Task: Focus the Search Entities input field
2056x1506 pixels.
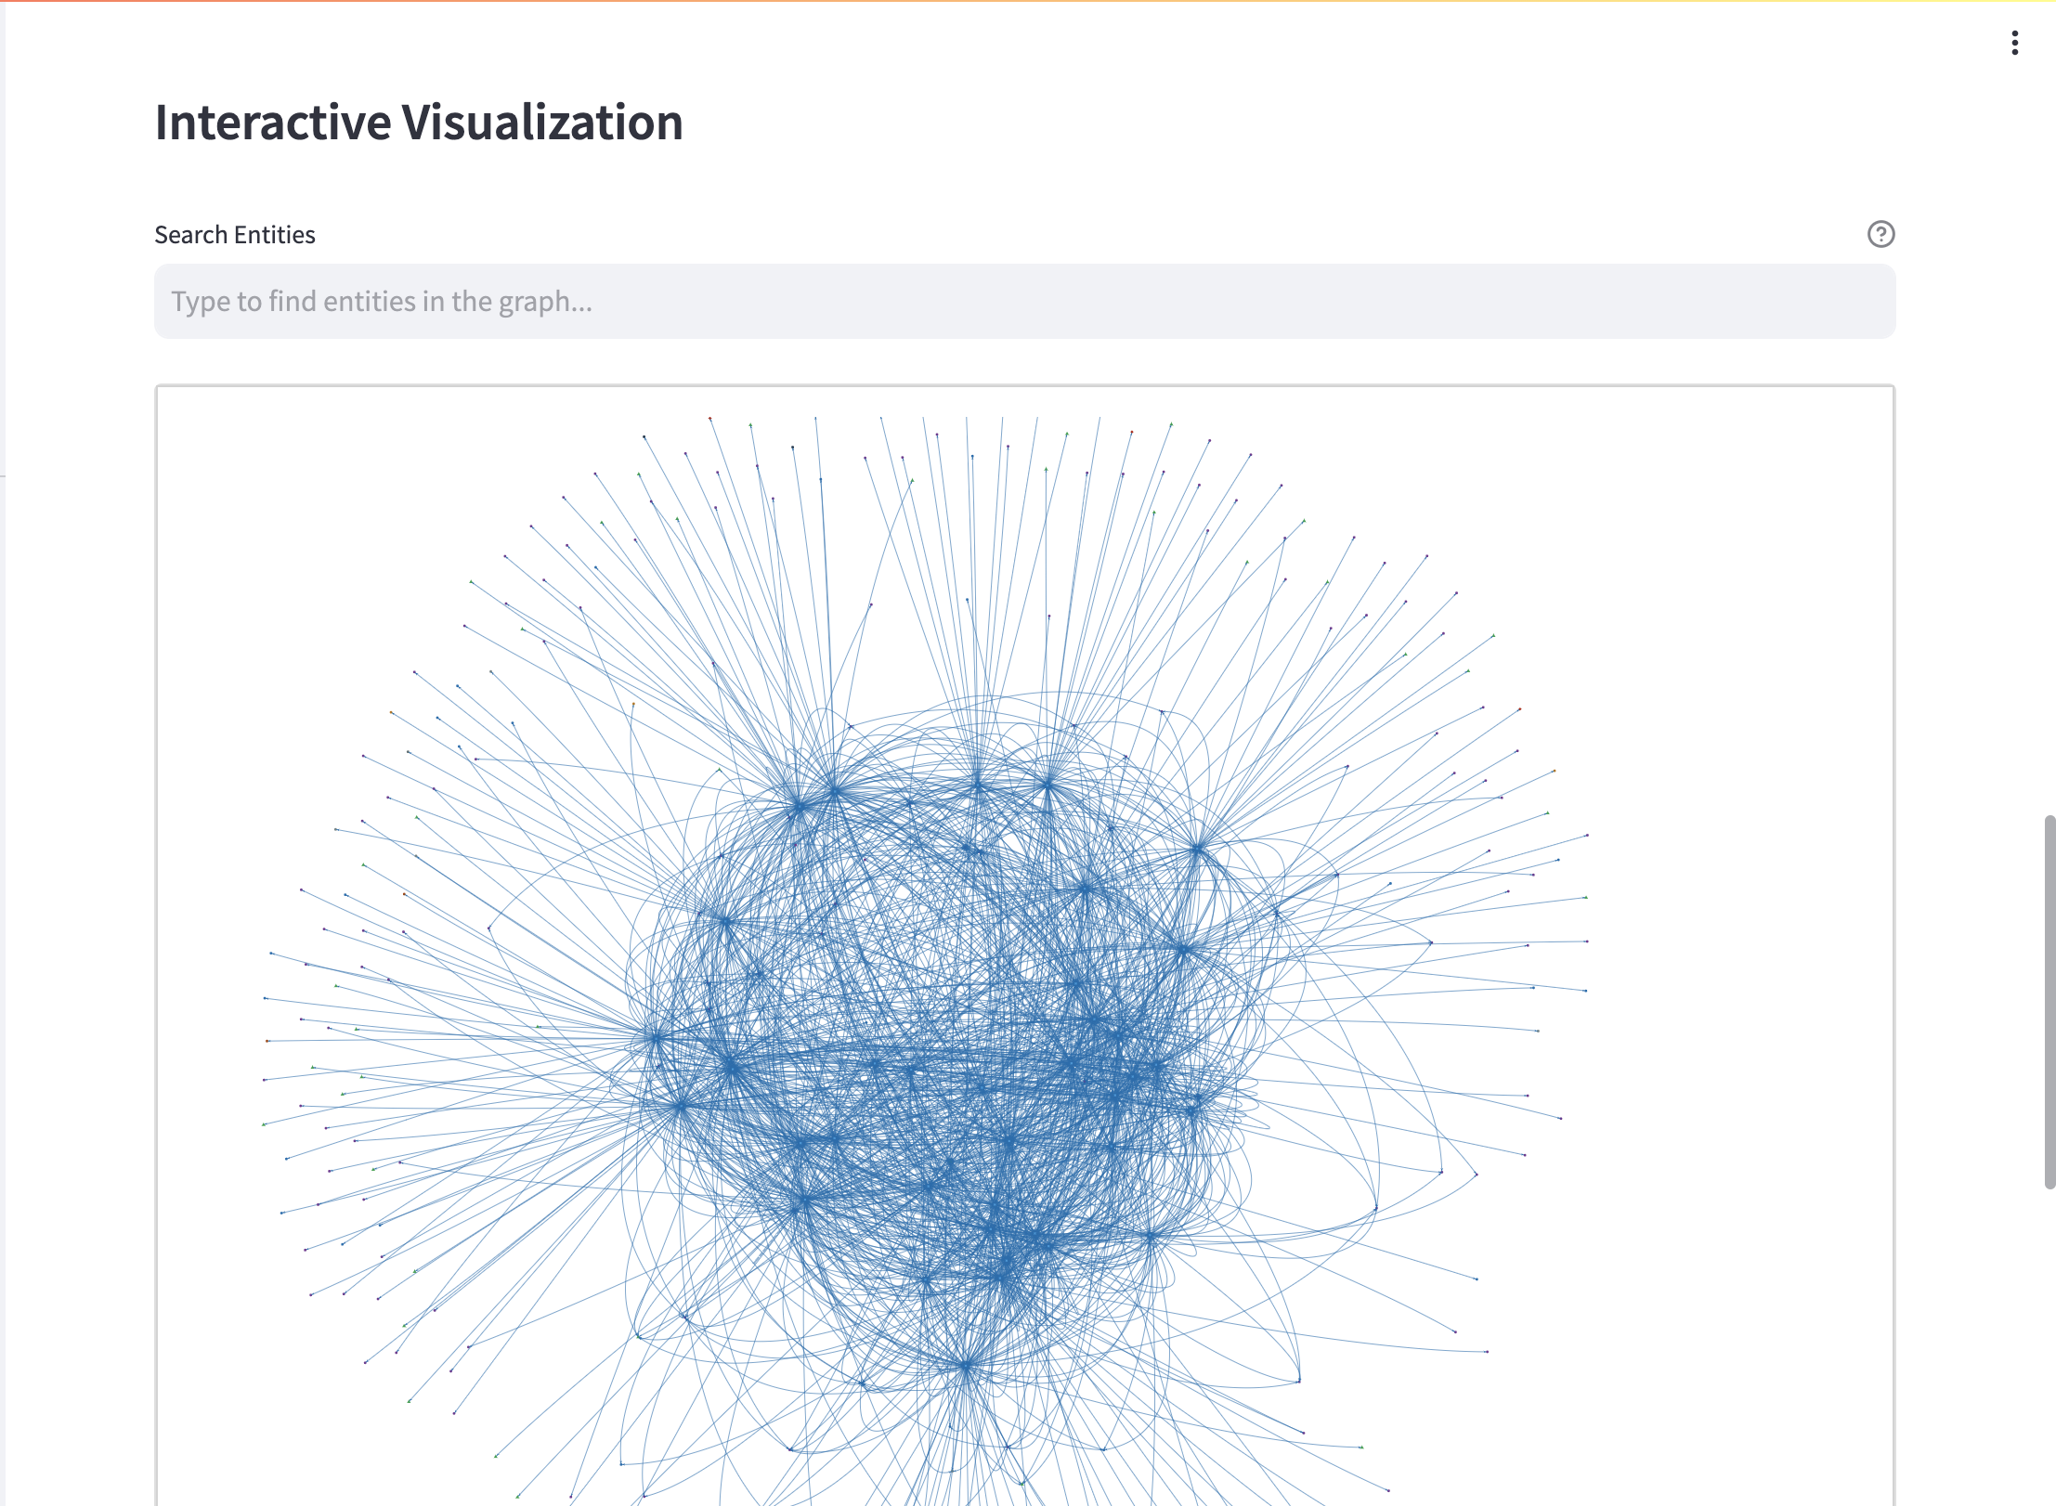Action: click(x=1024, y=301)
